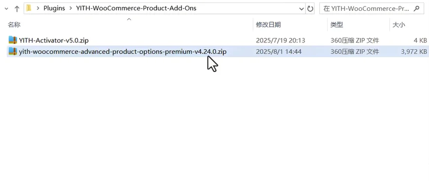Screen dimensions: 429x181
Task: Click the folder icon in address bar
Action: [29, 8]
